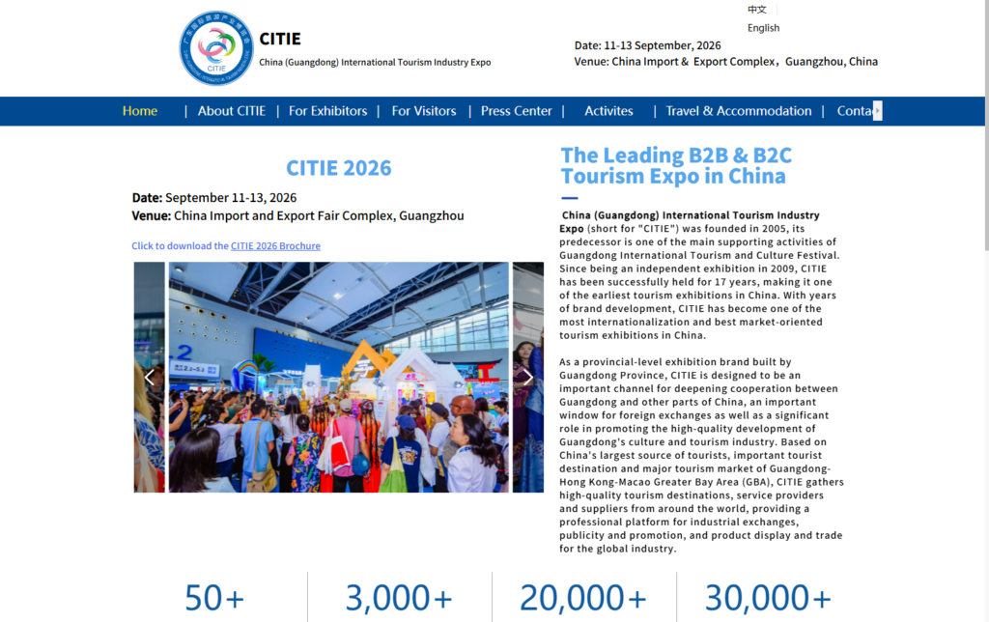The width and height of the screenshot is (989, 622).
Task: Switch language to 中文
Action: 756,10
